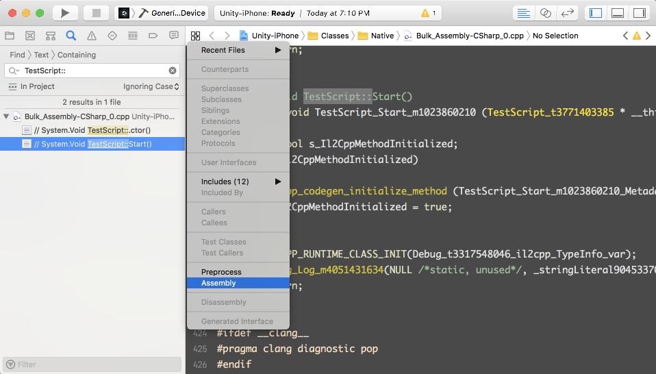Click the jump bar warning icon
This screenshot has height=374, width=656.
[x=637, y=36]
